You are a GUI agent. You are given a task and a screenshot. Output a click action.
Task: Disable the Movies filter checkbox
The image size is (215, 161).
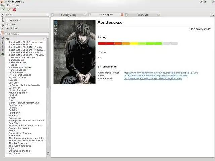(7, 28)
